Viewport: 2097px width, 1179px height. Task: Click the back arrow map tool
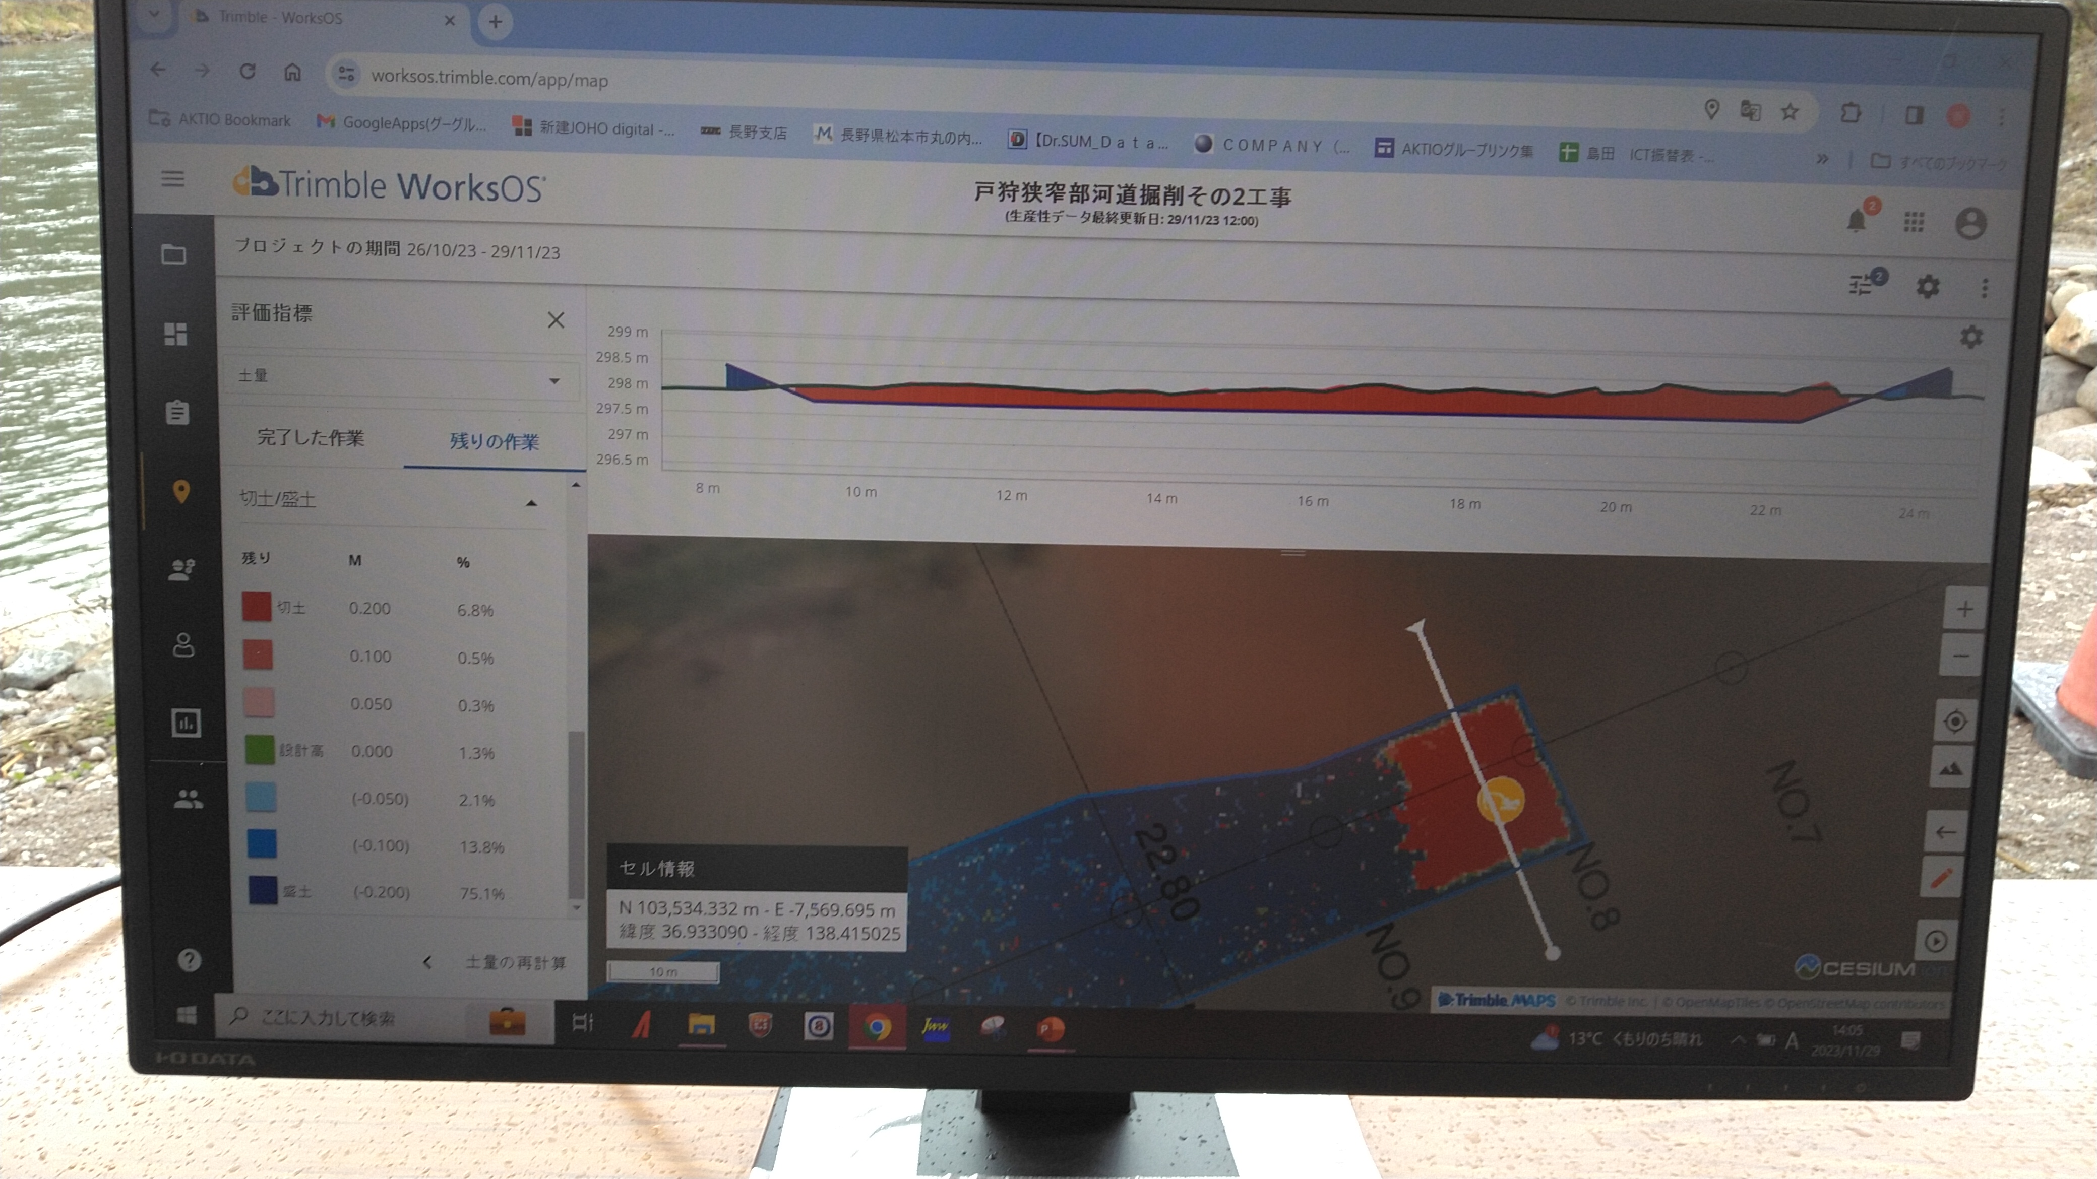coord(1946,831)
